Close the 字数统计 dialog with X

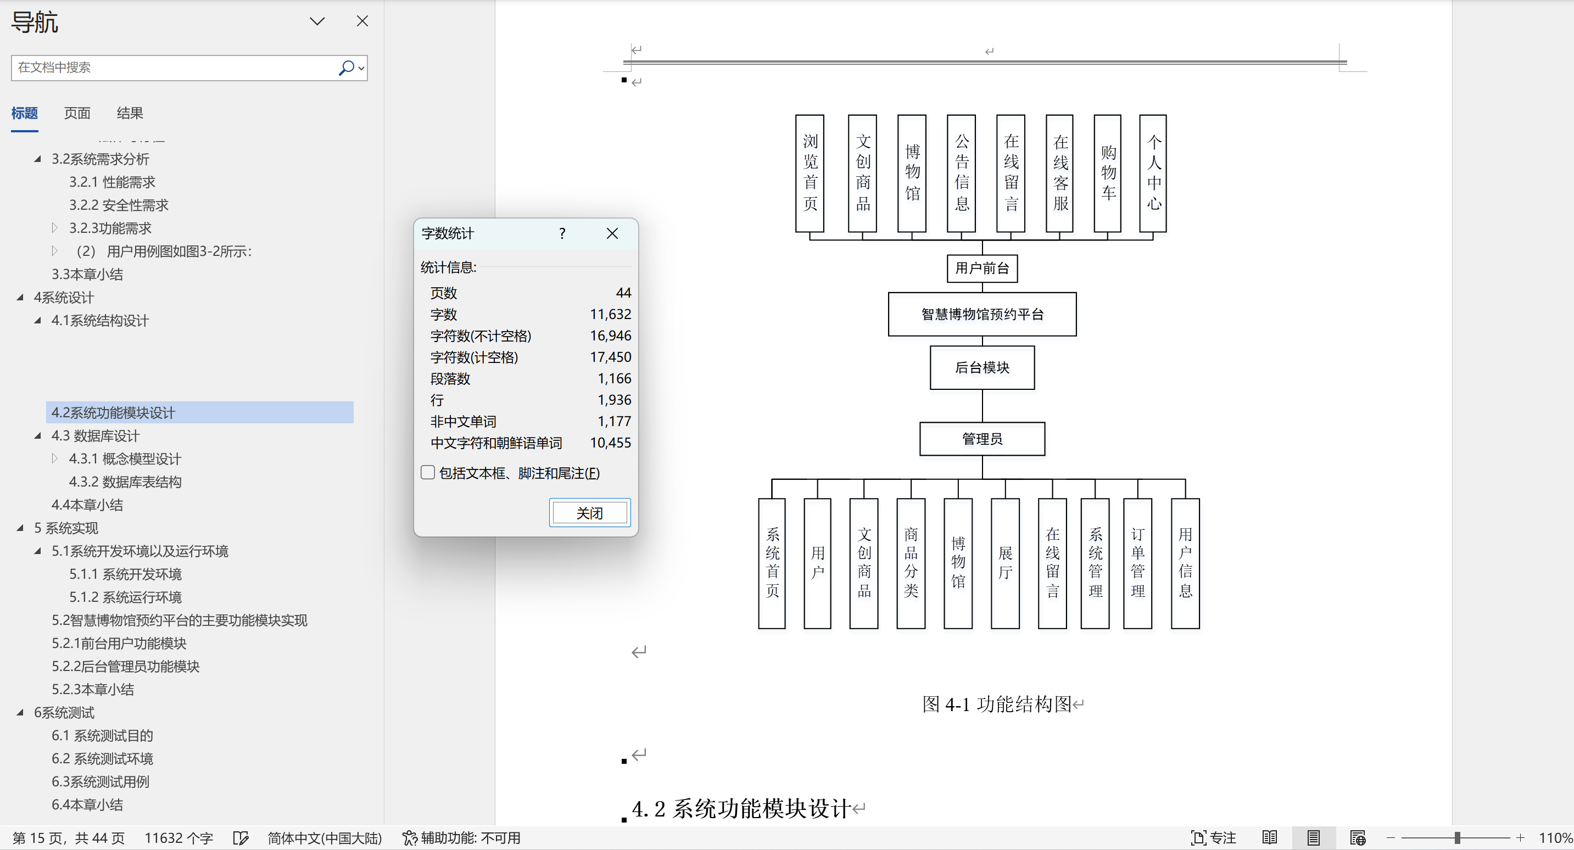(x=612, y=233)
